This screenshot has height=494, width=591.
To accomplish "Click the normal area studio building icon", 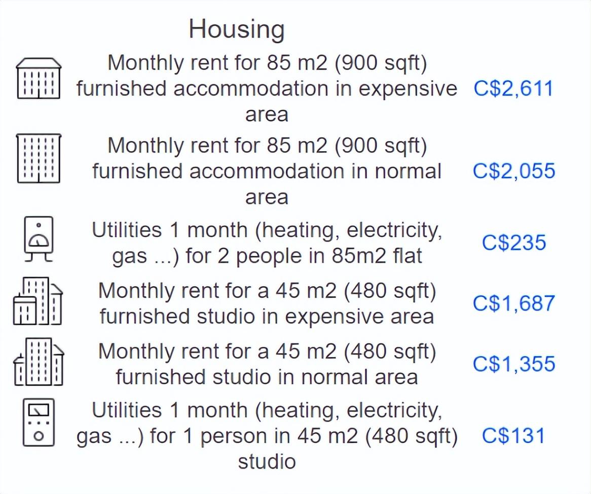I will (38, 362).
